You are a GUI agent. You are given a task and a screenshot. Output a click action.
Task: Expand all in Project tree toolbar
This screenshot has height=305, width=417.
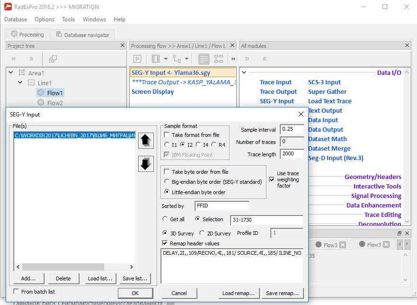[14, 59]
